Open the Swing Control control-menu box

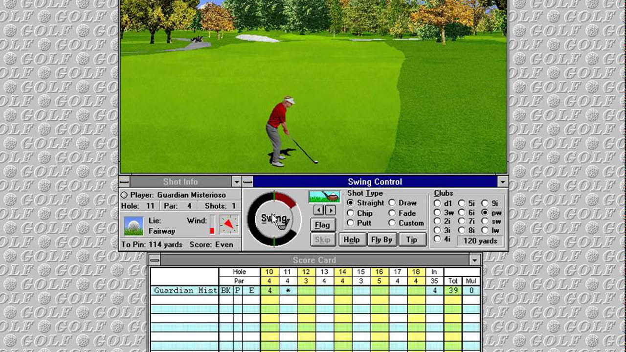(247, 182)
